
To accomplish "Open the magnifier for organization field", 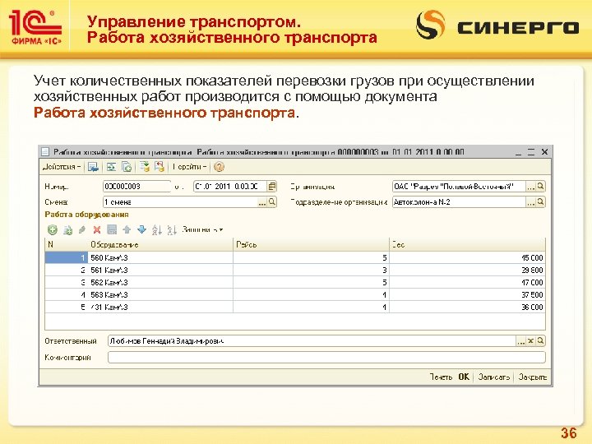I will (x=541, y=187).
